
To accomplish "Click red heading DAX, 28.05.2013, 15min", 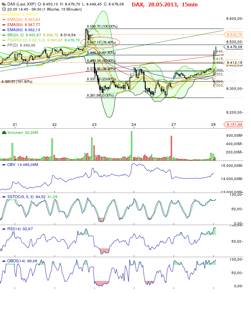I will (x=165, y=4).
